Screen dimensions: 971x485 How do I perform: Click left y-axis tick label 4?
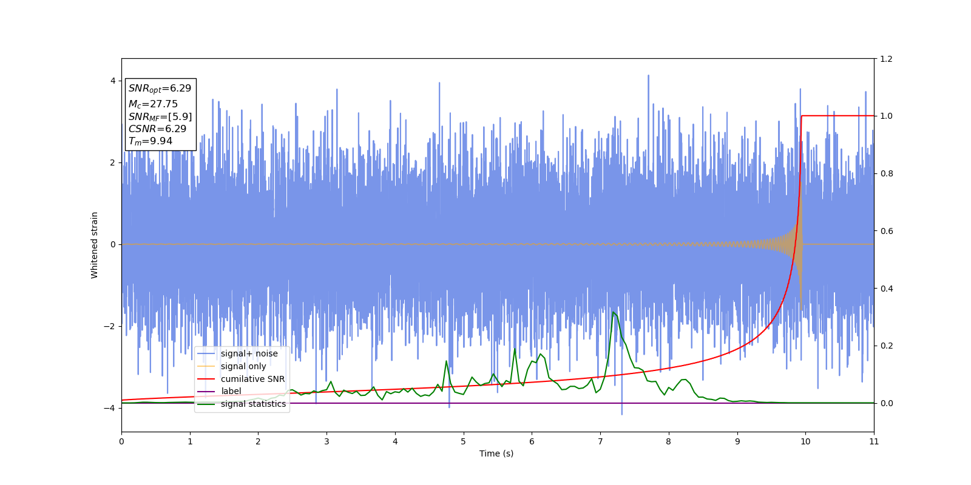(x=112, y=81)
